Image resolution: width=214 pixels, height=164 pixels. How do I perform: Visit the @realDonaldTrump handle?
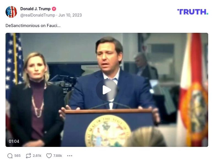(38, 15)
